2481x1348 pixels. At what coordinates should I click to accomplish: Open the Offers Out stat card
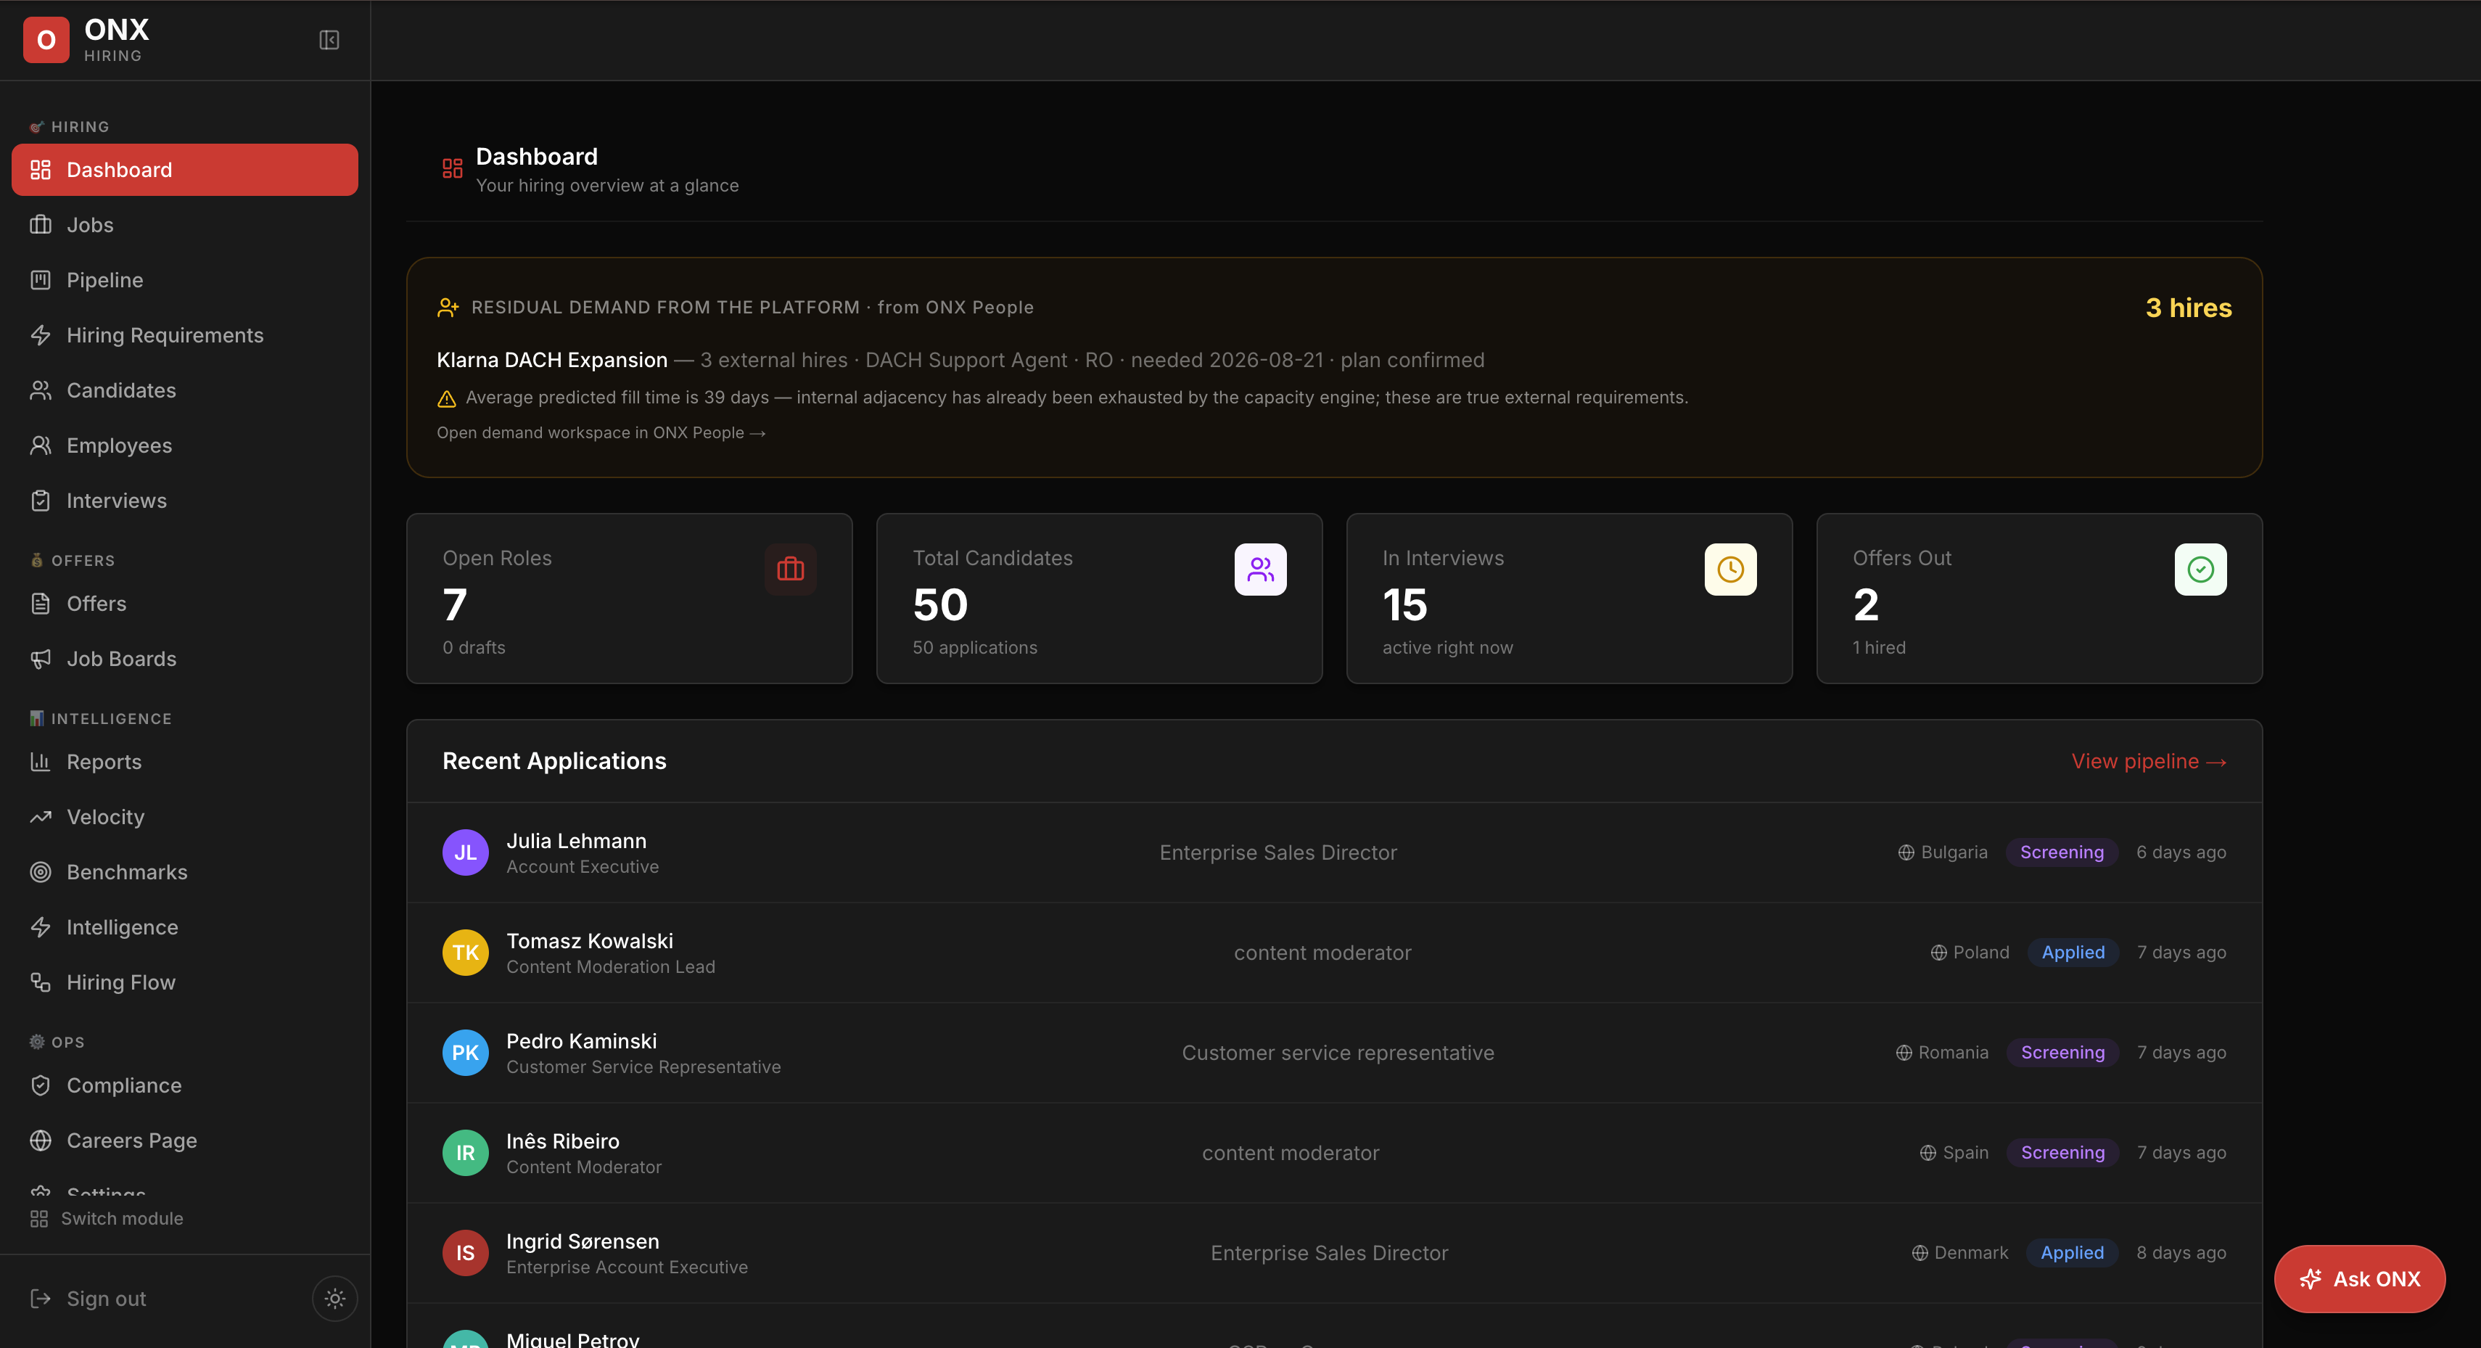[2040, 599]
